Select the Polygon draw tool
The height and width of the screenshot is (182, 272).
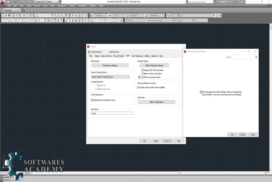(x=13, y=20)
